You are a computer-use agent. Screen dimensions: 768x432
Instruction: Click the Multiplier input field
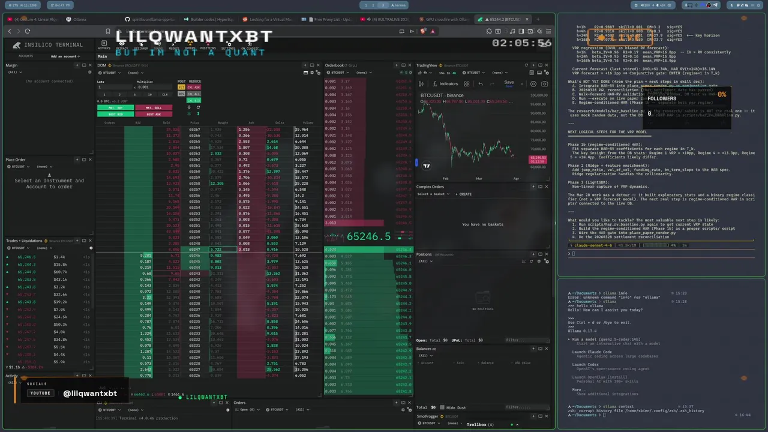click(x=155, y=87)
